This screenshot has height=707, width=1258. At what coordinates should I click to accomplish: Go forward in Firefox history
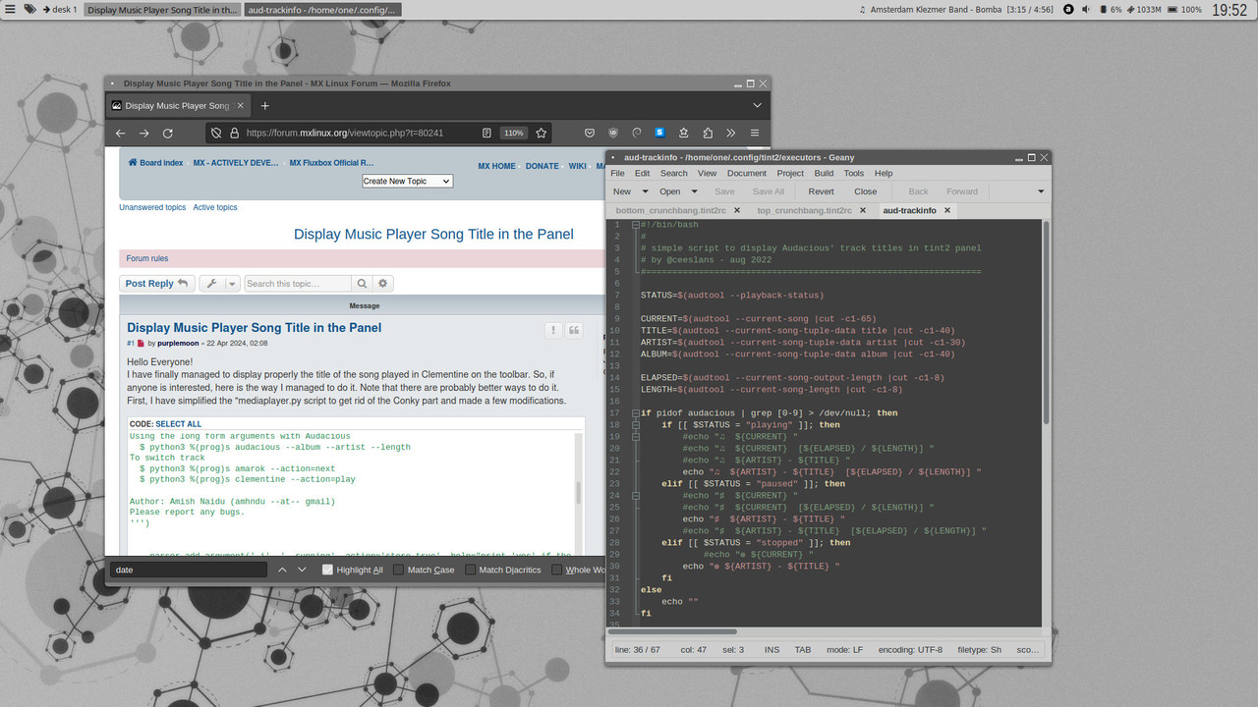pyautogui.click(x=143, y=133)
